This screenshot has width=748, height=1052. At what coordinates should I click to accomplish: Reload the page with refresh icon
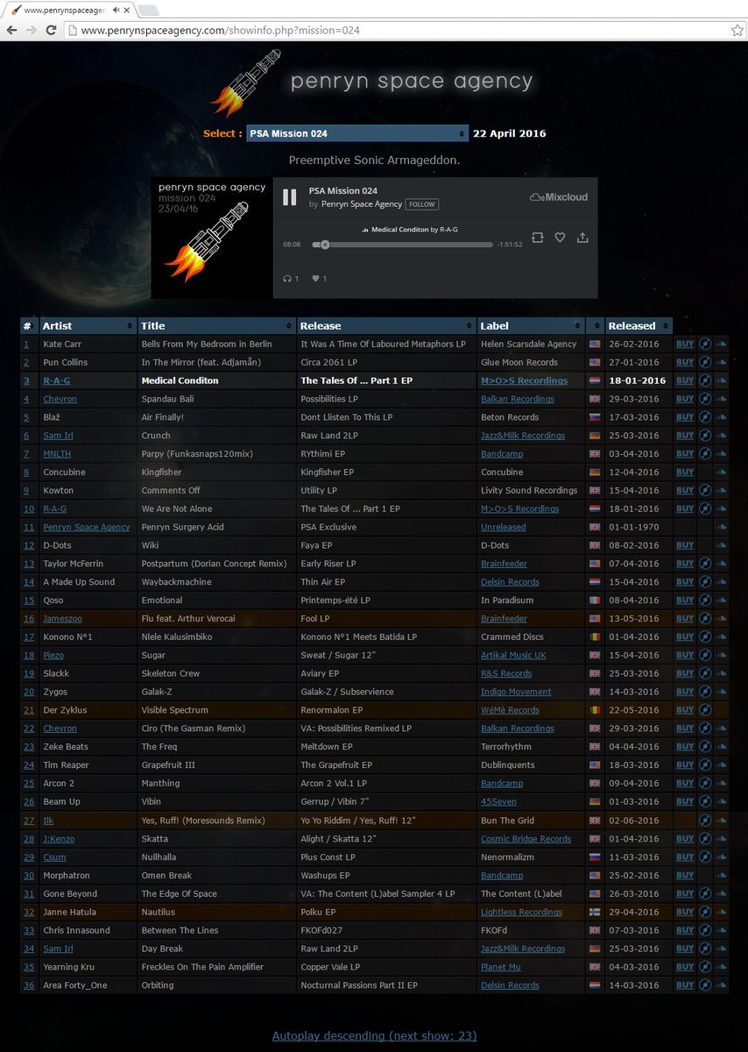click(52, 29)
